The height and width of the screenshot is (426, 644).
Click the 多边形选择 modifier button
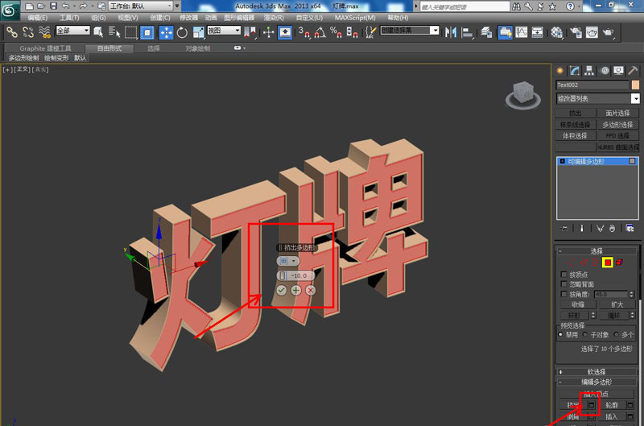[617, 125]
